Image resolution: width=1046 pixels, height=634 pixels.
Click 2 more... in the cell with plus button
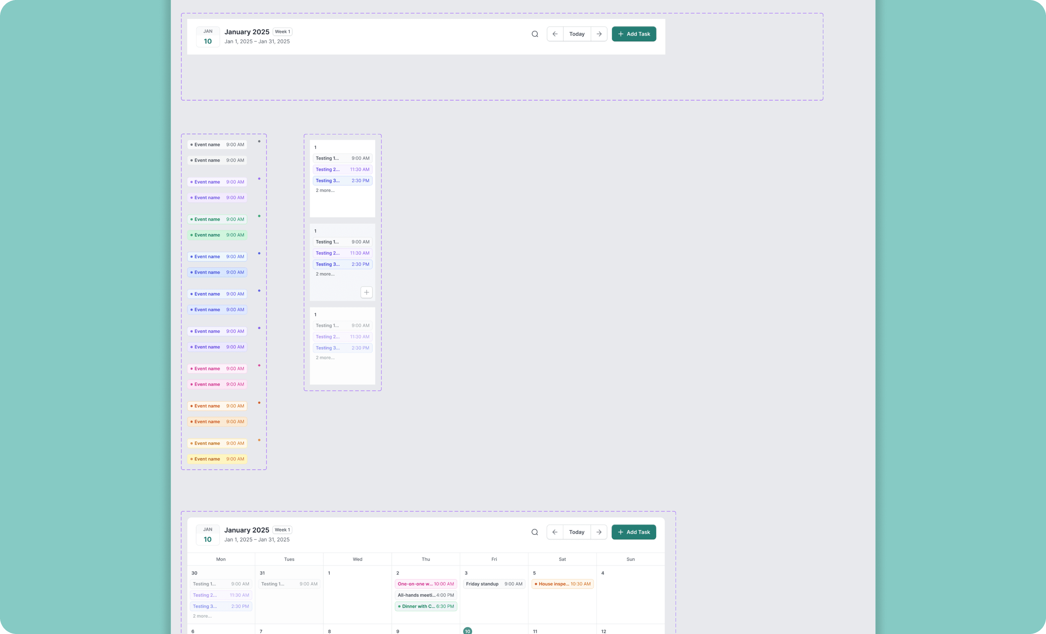(x=325, y=274)
